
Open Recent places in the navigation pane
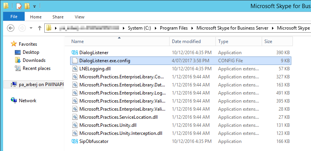click(x=37, y=68)
